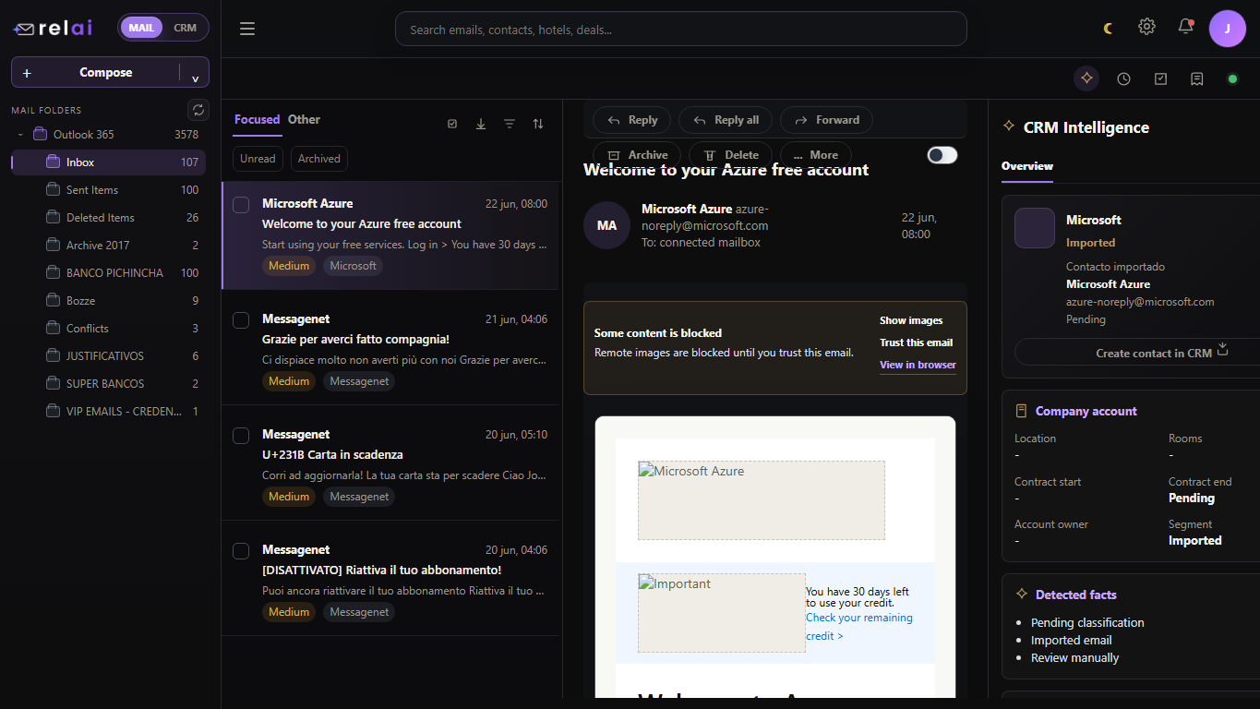
Task: Open user avatar J menu
Action: pyautogui.click(x=1228, y=29)
